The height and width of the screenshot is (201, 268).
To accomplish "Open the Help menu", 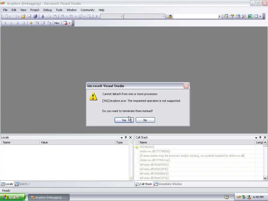I will [x=101, y=10].
